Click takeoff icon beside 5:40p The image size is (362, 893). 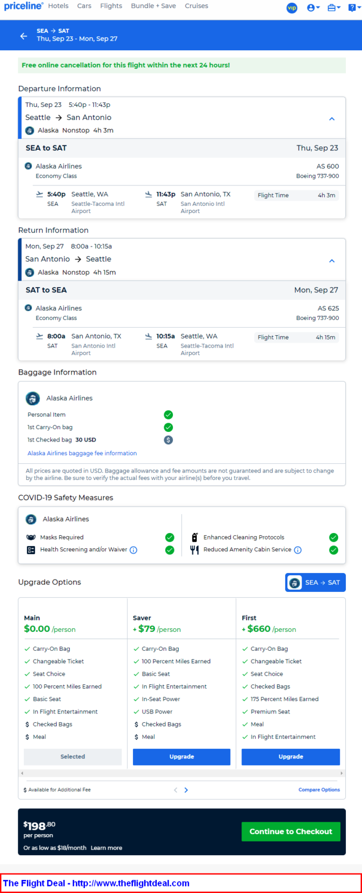[39, 194]
